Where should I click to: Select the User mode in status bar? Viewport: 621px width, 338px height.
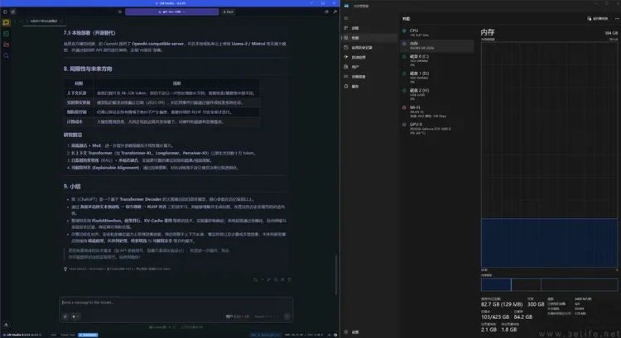[x=53, y=335]
